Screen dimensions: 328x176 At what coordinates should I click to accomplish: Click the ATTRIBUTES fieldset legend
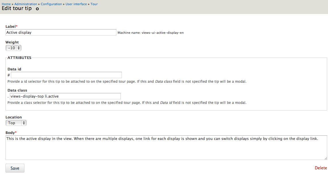[19, 58]
